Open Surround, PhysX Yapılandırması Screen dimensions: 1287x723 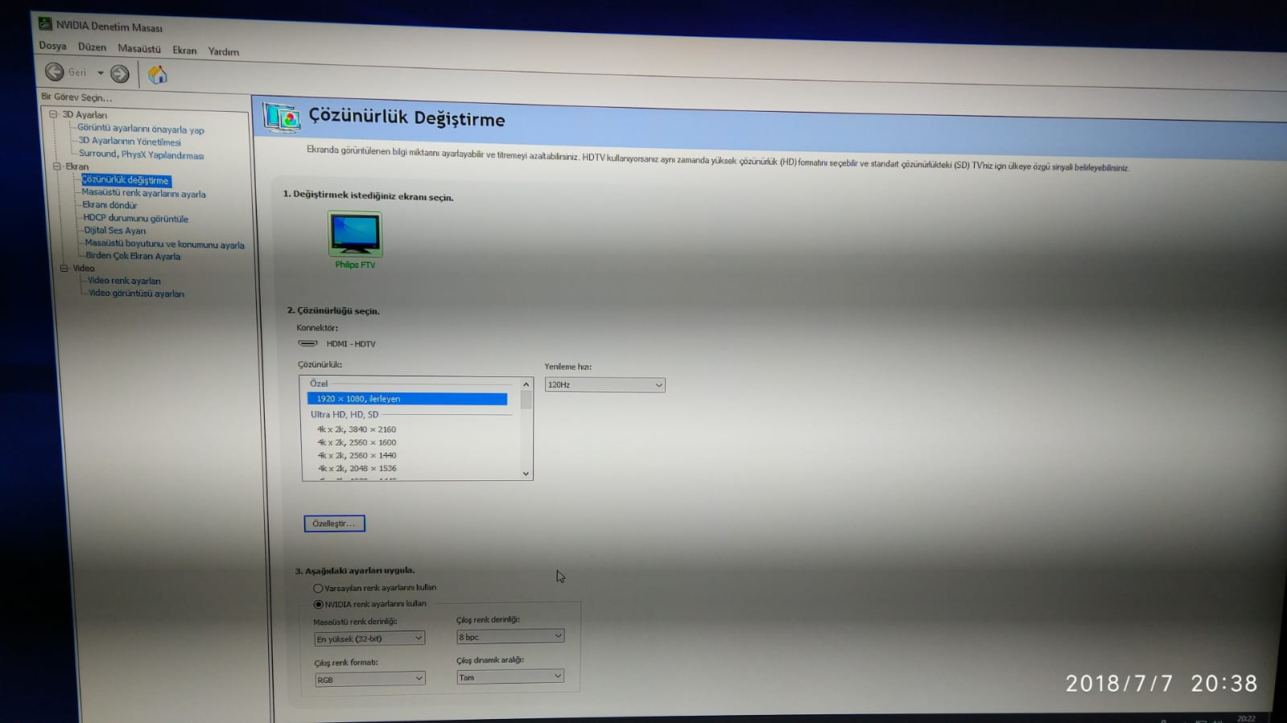142,154
